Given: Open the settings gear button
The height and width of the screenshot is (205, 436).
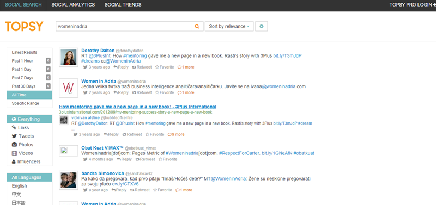Looking at the screenshot, I should tap(262, 26).
